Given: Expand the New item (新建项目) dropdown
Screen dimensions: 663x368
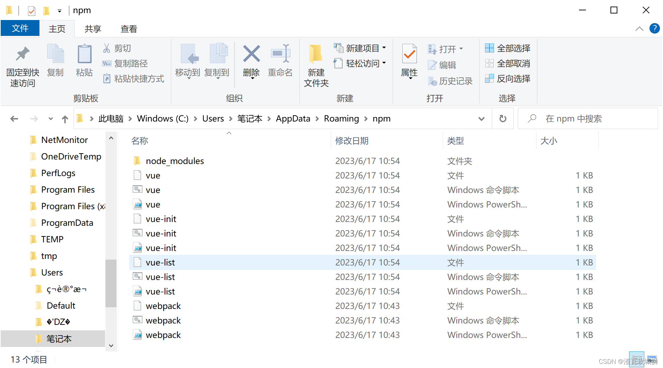Looking at the screenshot, I should 384,48.
